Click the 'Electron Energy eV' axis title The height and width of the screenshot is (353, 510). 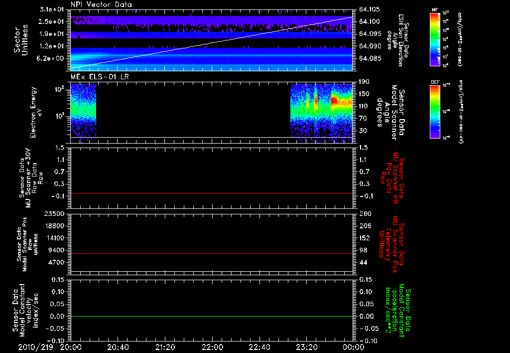point(36,112)
